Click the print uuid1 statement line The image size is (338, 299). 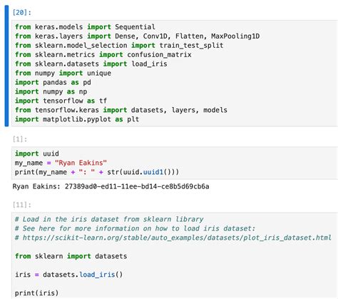(97, 172)
